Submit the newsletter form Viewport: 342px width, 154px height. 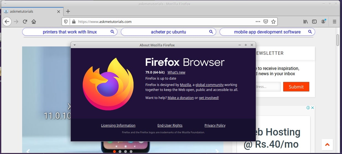pyautogui.click(x=296, y=87)
